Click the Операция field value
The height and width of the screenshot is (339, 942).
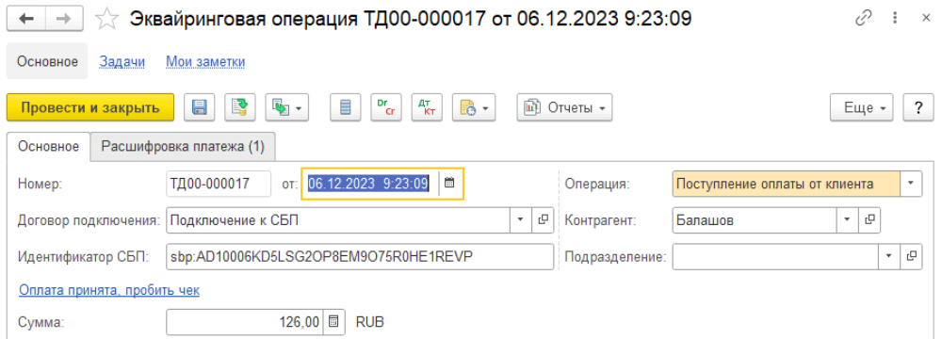point(786,184)
